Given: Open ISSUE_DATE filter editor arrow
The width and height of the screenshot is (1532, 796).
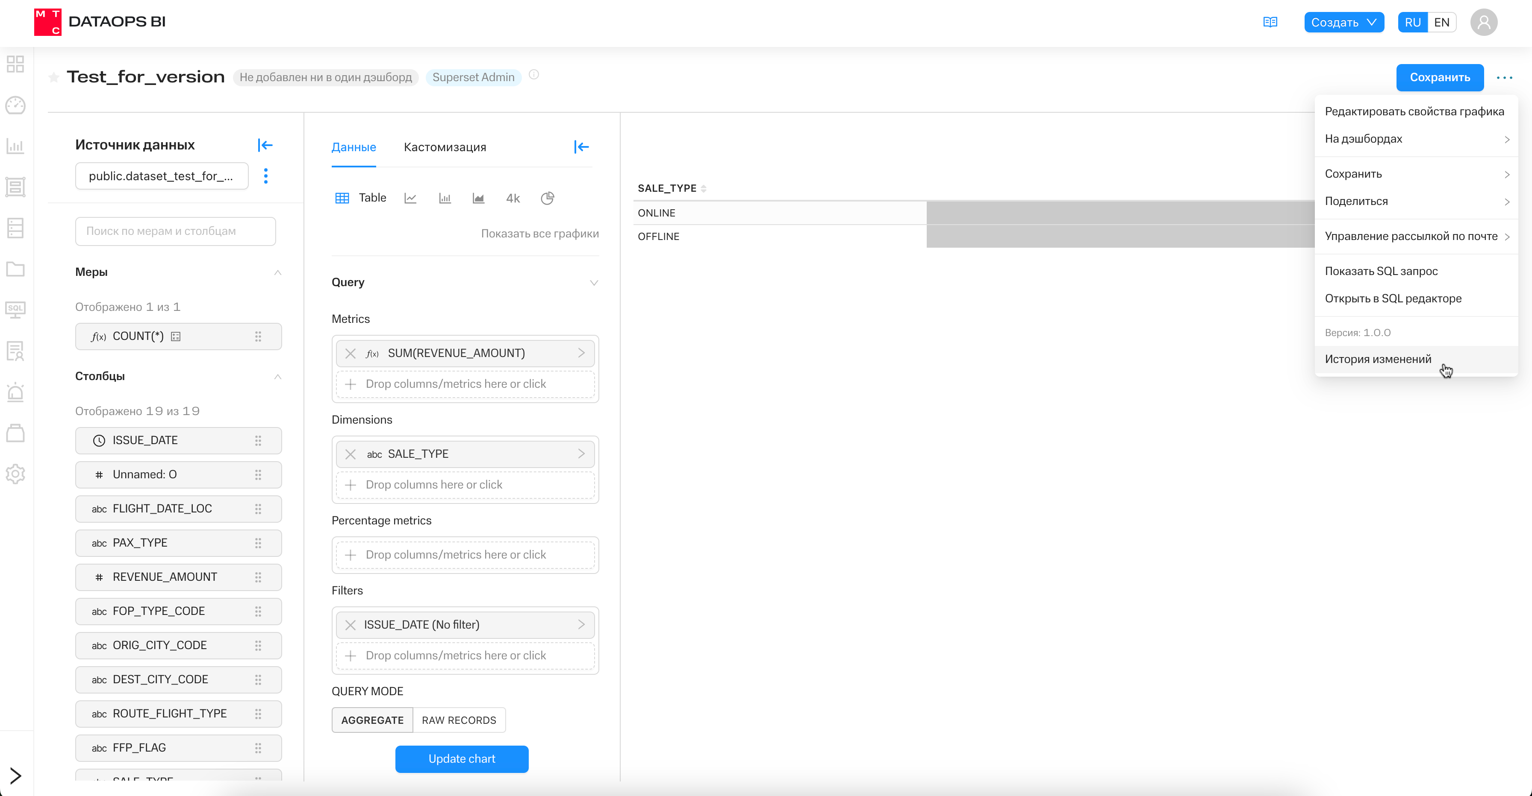Looking at the screenshot, I should coord(581,624).
